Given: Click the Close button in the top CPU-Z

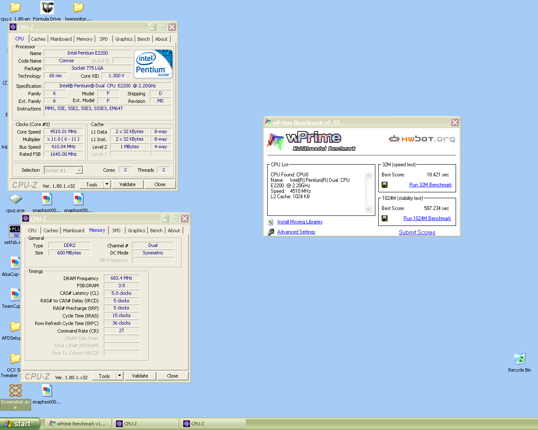Looking at the screenshot, I should (160, 184).
